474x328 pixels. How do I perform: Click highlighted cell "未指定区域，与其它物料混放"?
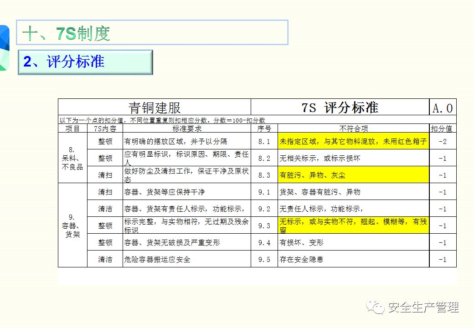353,141
